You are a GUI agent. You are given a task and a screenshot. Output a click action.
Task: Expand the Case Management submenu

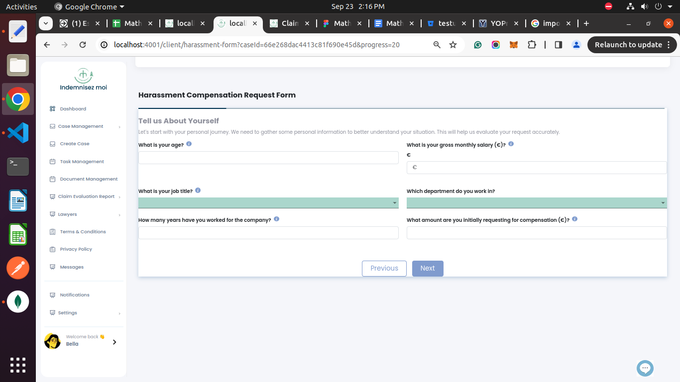point(119,127)
